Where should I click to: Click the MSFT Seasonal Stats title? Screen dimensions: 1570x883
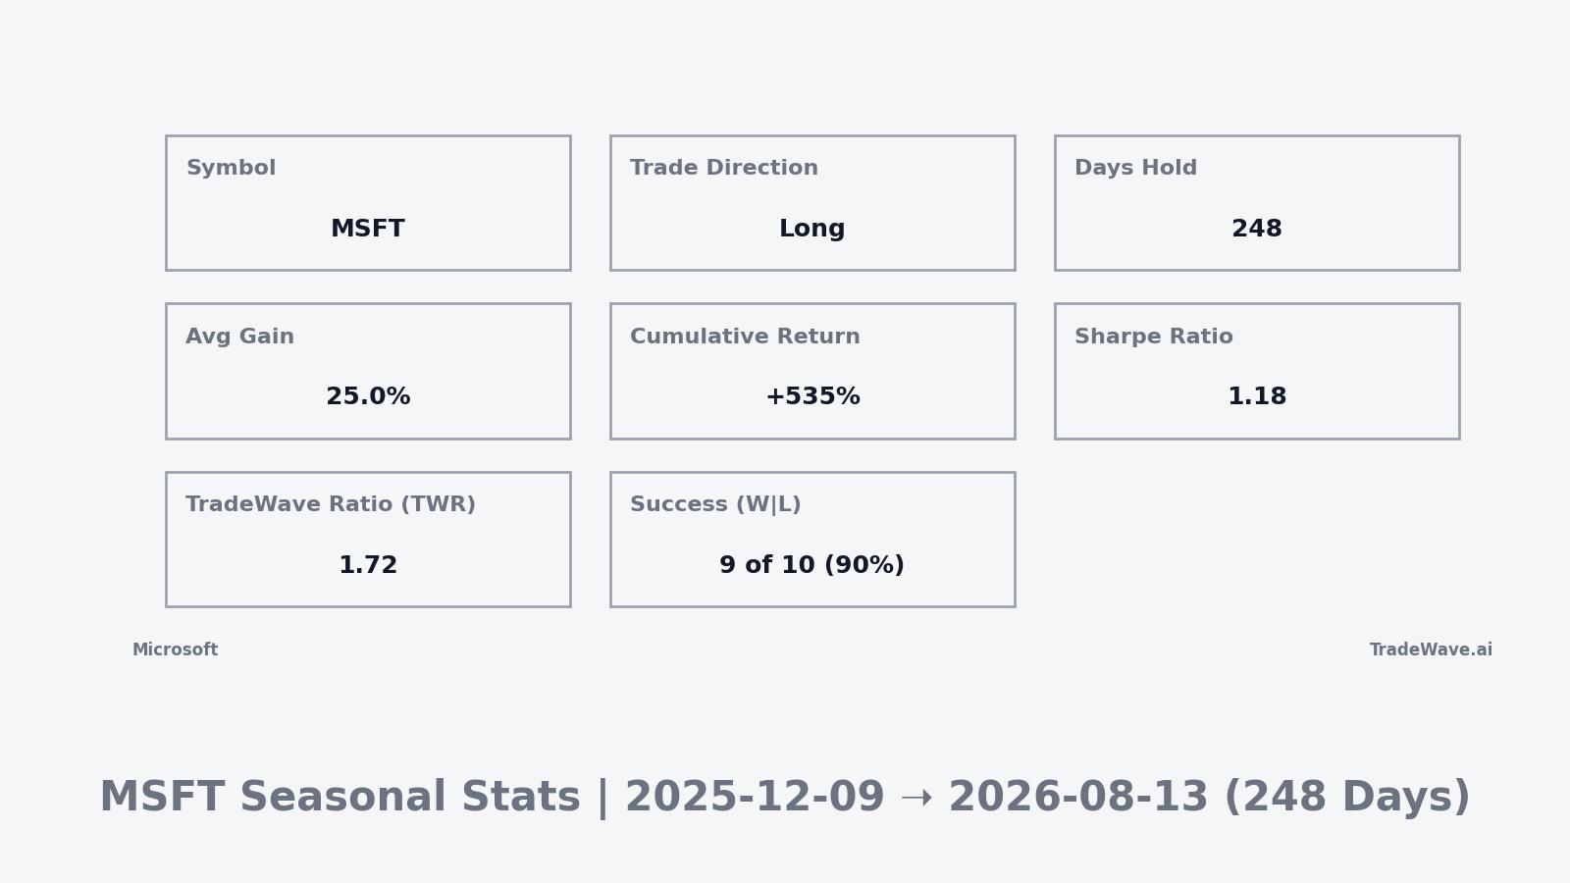[x=340, y=798]
